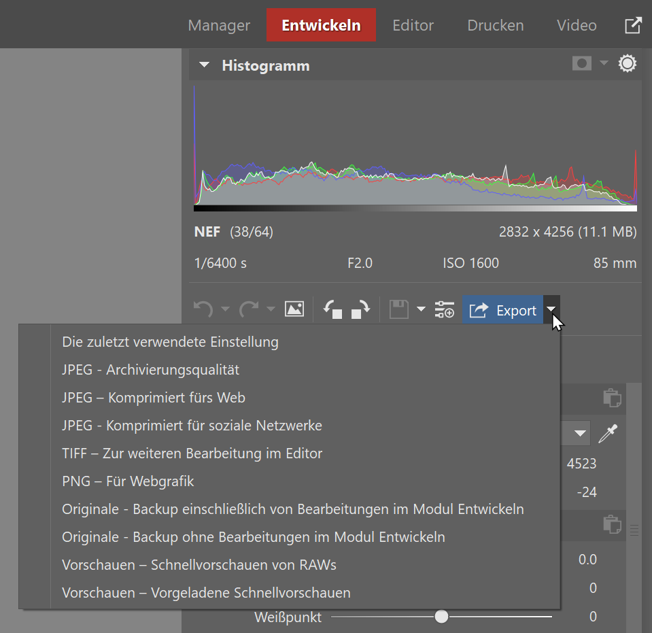Pick white balance with eyedropper icon

pos(608,433)
